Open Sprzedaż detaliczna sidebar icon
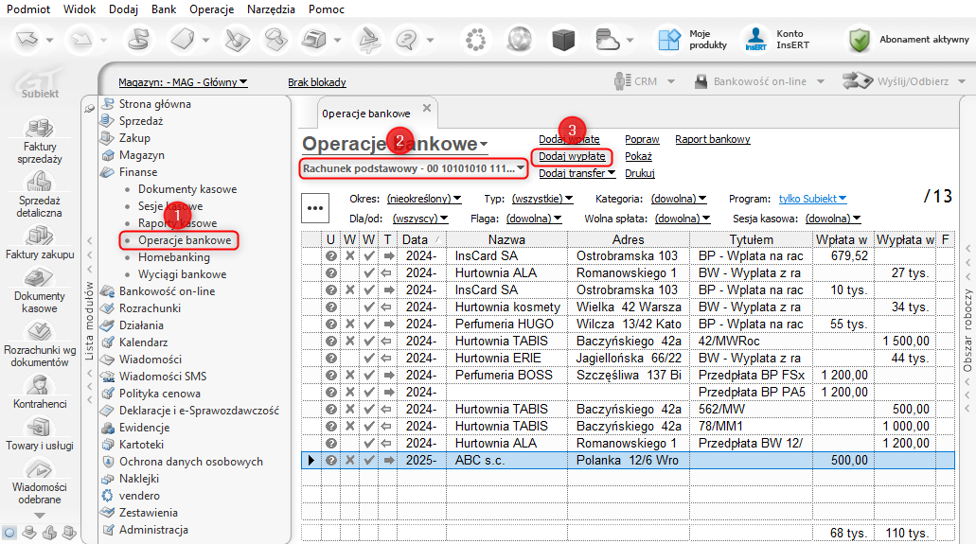Viewport: 976px width, 544px height. [x=39, y=183]
